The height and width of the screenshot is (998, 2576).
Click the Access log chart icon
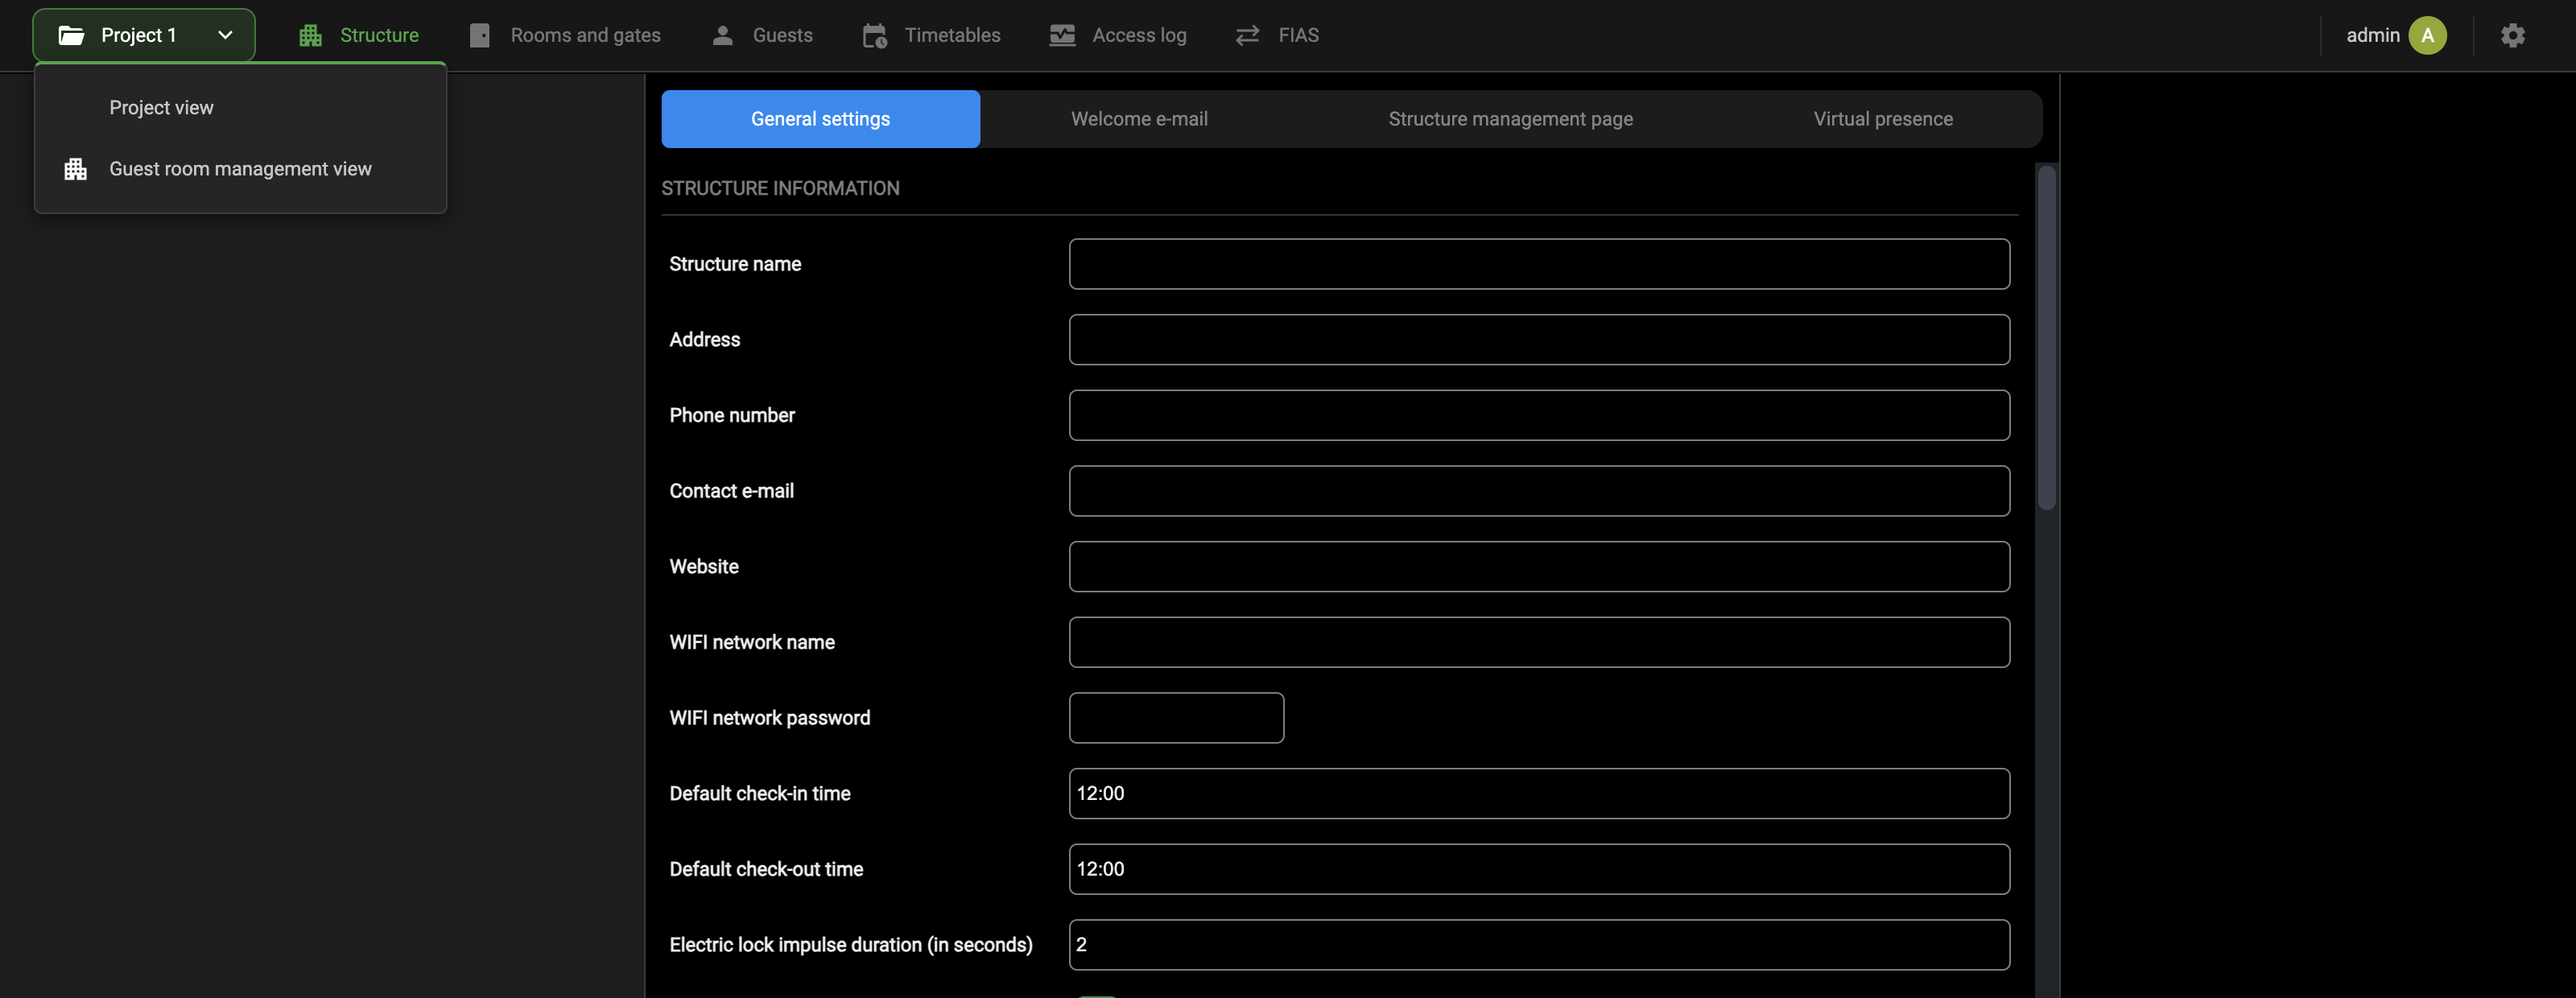pos(1062,35)
